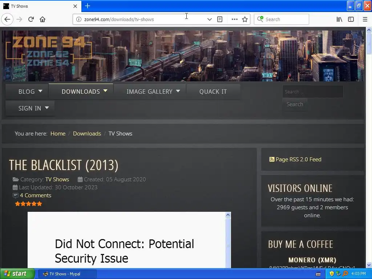The height and width of the screenshot is (279, 372).
Task: Follow the Downloads breadcrumb link
Action: tap(87, 134)
